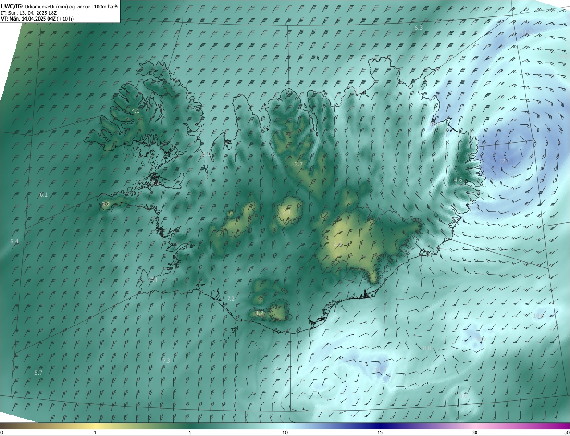The image size is (570, 436).
Task: Click the '10' tick on the color scale
Action: 285,432
